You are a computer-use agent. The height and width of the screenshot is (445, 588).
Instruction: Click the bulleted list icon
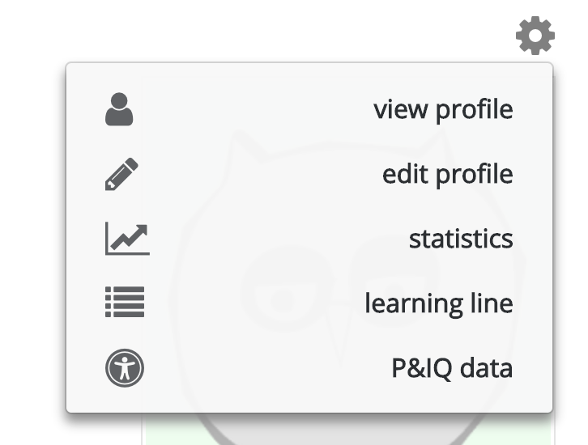coord(125,302)
